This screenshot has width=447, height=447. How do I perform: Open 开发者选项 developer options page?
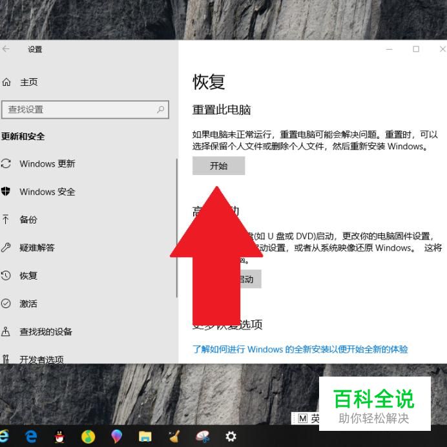pyautogui.click(x=41, y=359)
